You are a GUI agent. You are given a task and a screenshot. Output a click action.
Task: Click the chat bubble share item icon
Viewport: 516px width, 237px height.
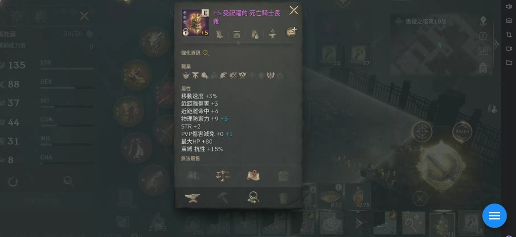[x=291, y=32]
